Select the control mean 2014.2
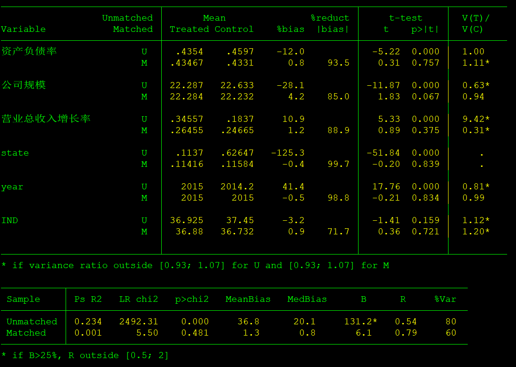The width and height of the screenshot is (516, 367). [x=237, y=187]
